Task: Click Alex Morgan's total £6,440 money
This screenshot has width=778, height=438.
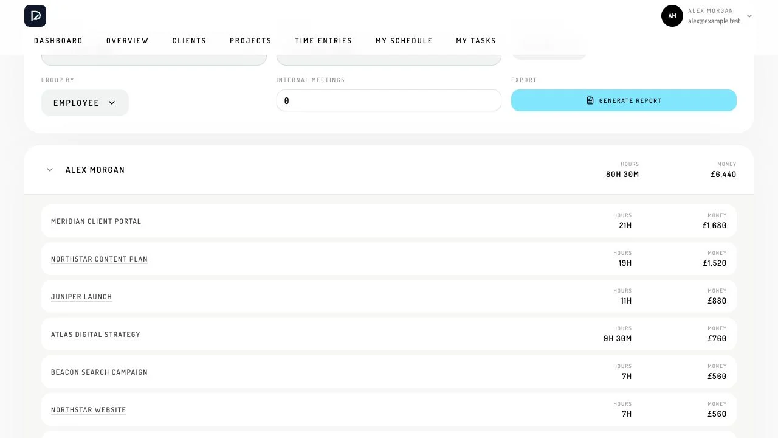Action: 723,175
